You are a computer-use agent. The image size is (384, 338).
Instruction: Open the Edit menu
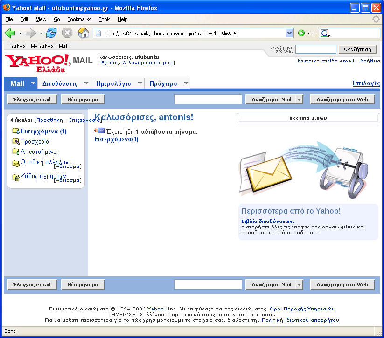click(x=24, y=19)
